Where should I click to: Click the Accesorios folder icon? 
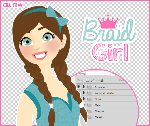coord(89,87)
